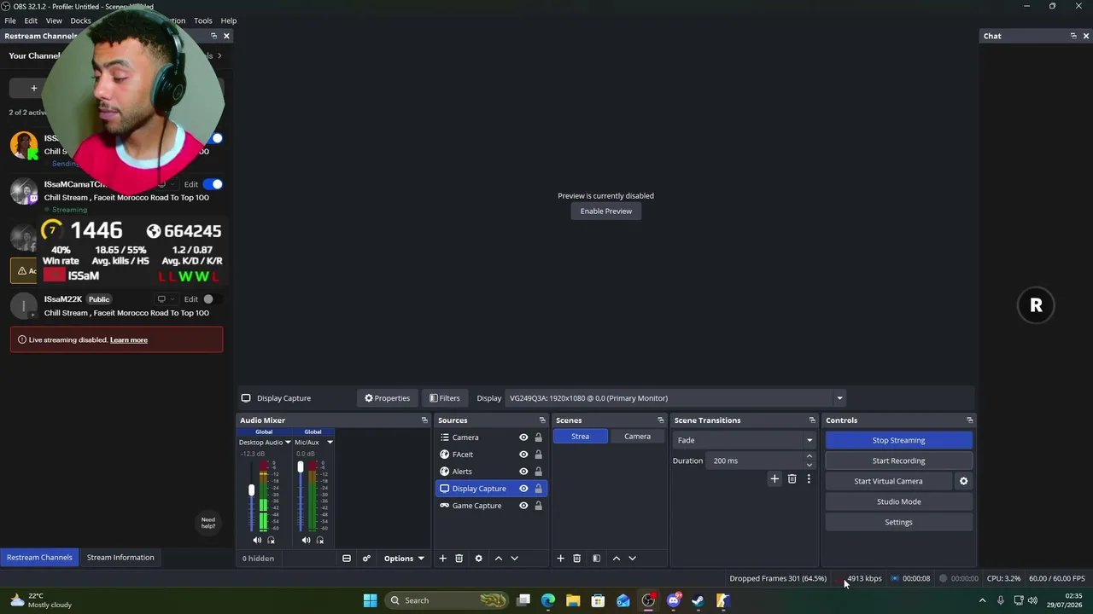Open Windows Start menu
This screenshot has height=614, width=1093.
(370, 600)
